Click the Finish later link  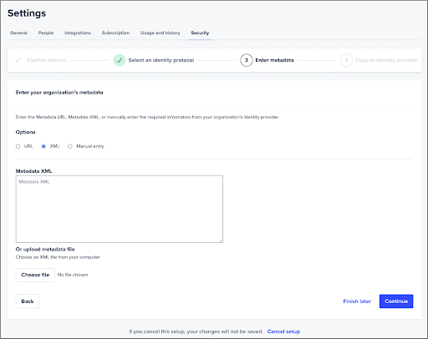tap(357, 301)
